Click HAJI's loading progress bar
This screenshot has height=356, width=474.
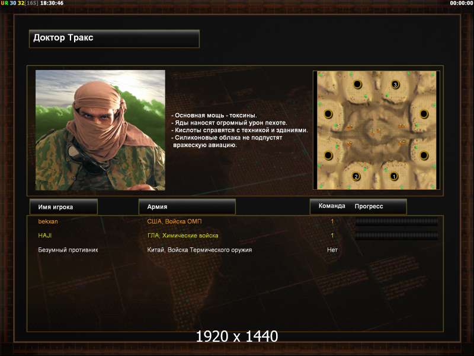pos(396,235)
